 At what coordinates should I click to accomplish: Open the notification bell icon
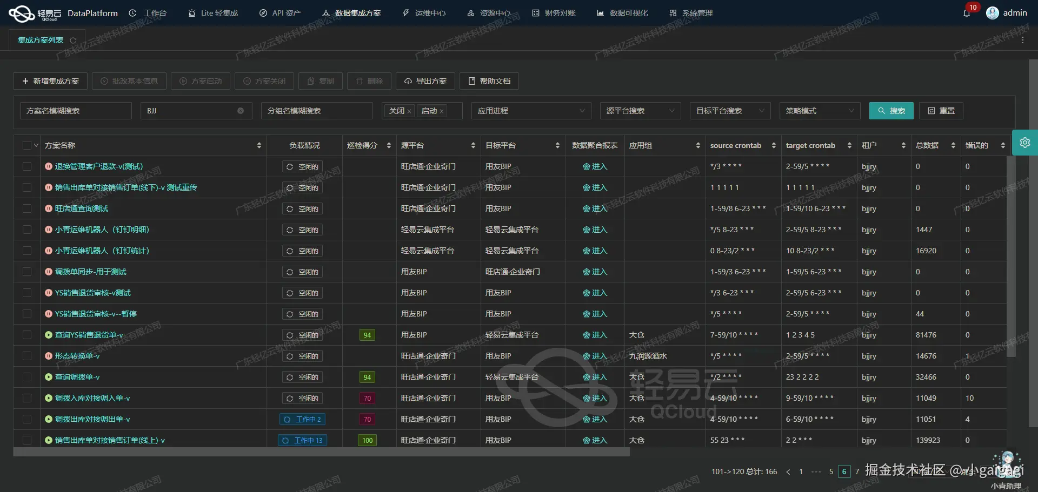(x=967, y=13)
